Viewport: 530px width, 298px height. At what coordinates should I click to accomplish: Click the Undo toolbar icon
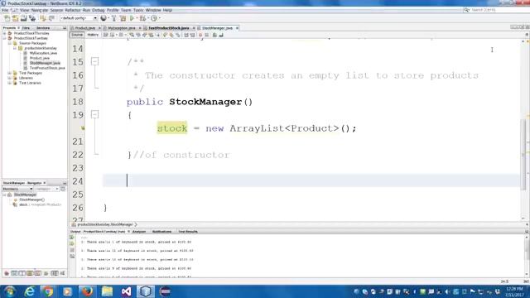pyautogui.click(x=43, y=18)
